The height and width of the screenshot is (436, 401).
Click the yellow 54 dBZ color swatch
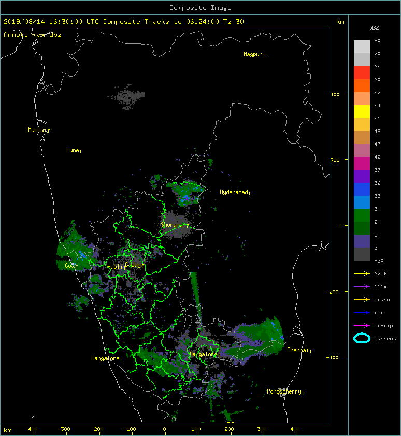(x=362, y=111)
